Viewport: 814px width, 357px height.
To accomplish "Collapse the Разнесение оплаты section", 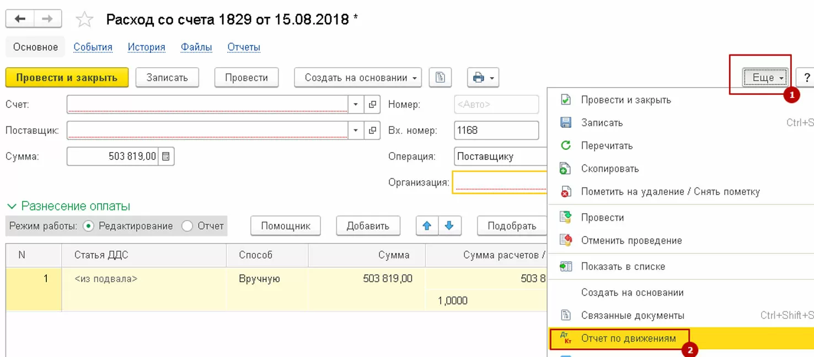I will click(12, 207).
